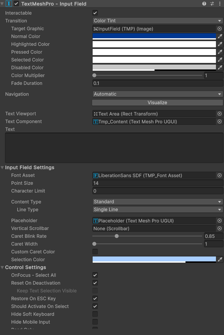The image size is (224, 335).
Task: Open Text Component object picker
Action: (220, 121)
